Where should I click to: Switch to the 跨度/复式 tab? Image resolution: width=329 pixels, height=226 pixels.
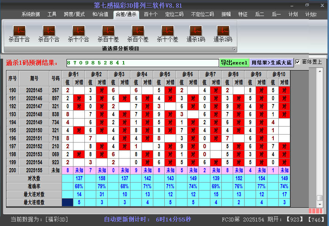pos(74,14)
